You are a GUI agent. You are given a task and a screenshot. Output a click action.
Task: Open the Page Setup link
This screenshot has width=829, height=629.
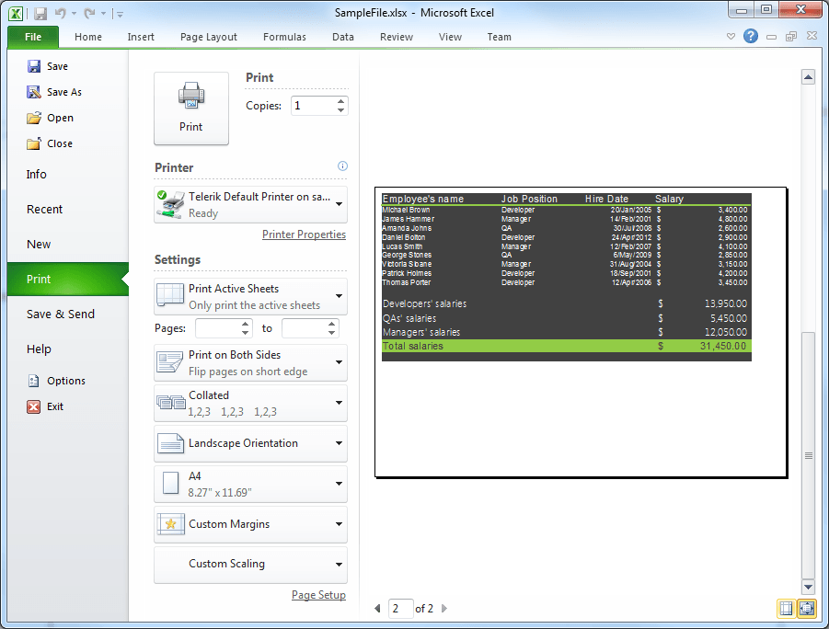coord(318,595)
